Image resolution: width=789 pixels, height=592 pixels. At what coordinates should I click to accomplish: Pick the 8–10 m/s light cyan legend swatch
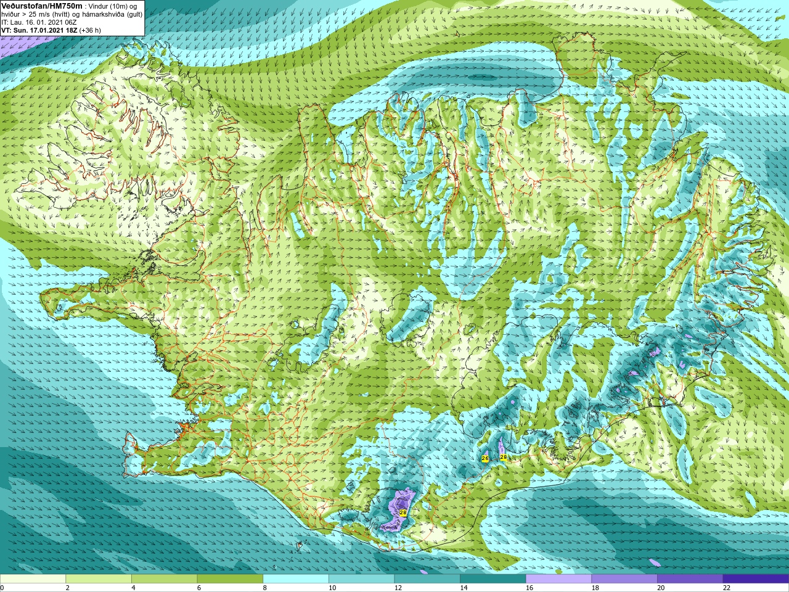[x=296, y=579]
